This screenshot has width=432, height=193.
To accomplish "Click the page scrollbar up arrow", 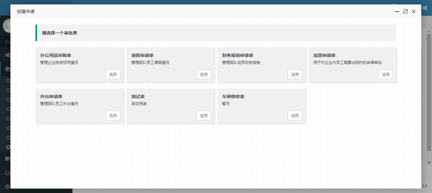I will [x=429, y=31].
